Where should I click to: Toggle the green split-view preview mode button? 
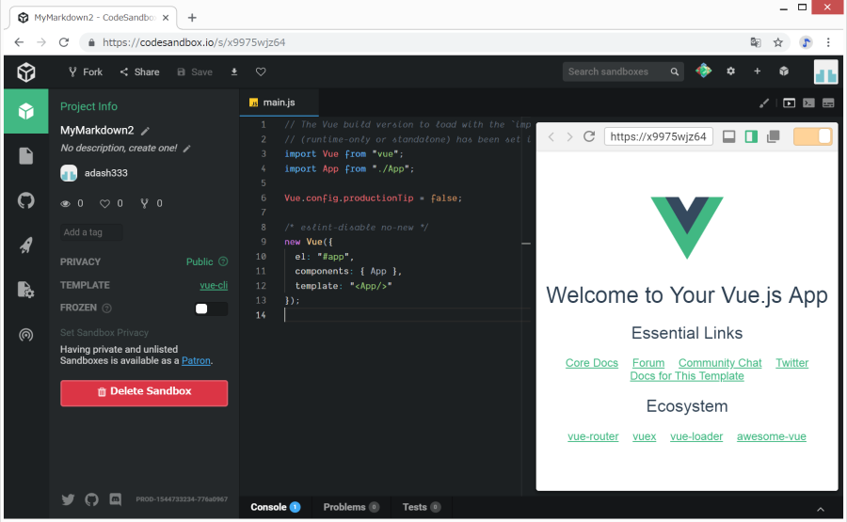(x=751, y=137)
